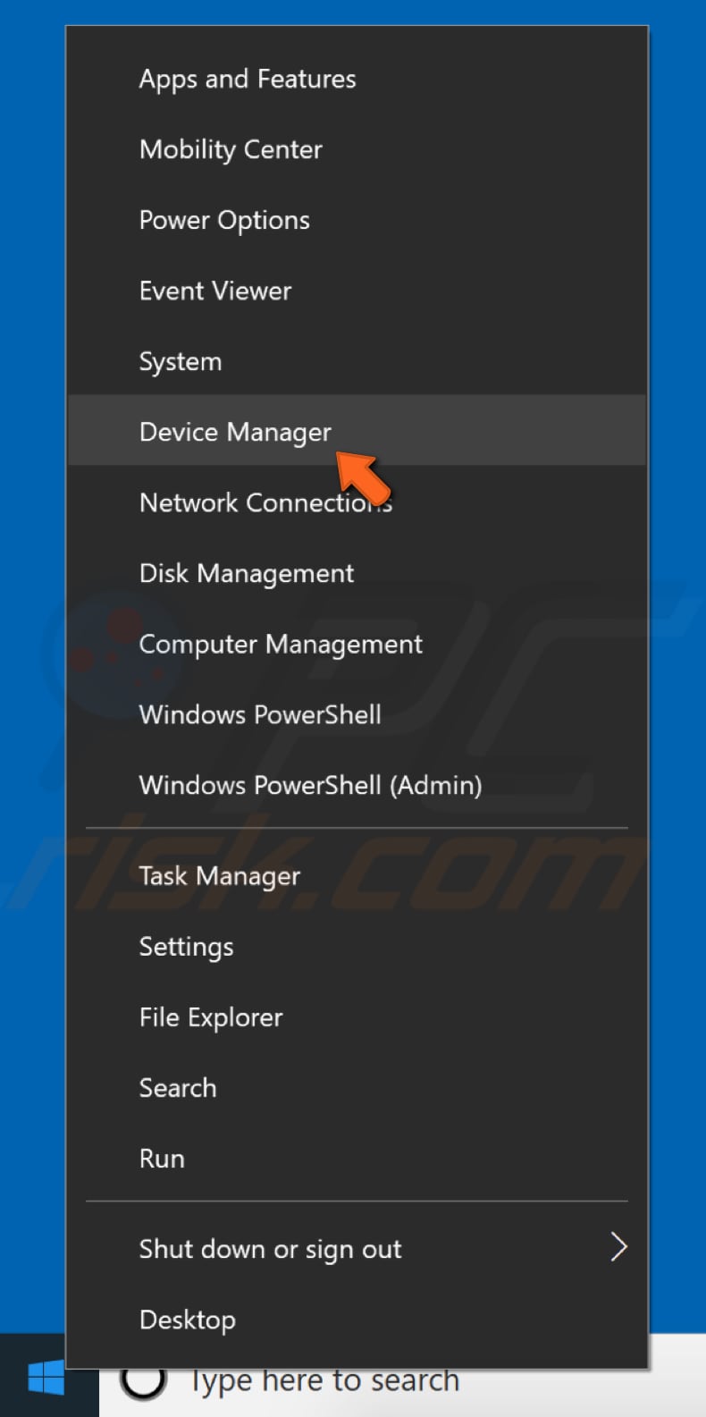706x1417 pixels.
Task: Open the System menu entry
Action: point(181,361)
